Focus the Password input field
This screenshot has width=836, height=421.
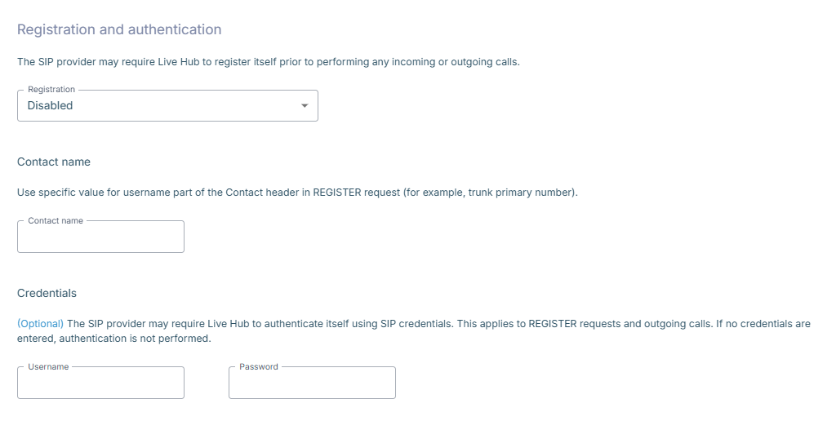click(x=312, y=383)
